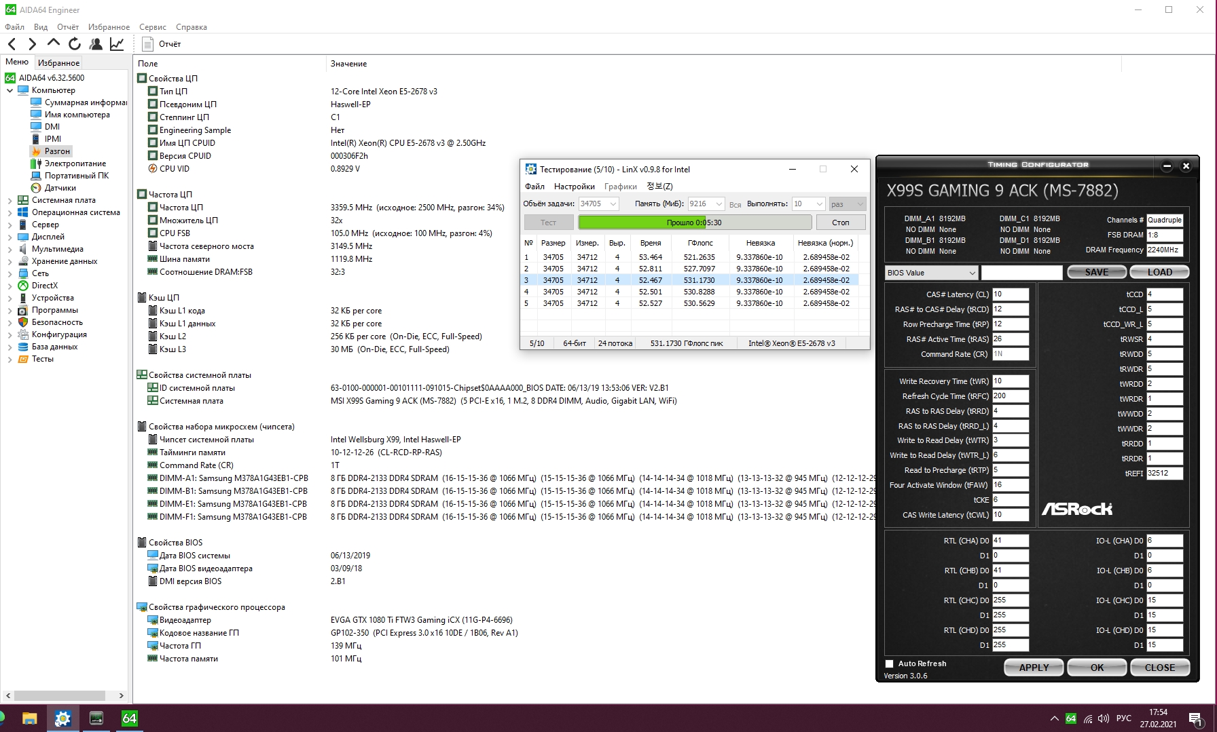
Task: Click SAVE in Timing Configurator
Action: coord(1097,272)
